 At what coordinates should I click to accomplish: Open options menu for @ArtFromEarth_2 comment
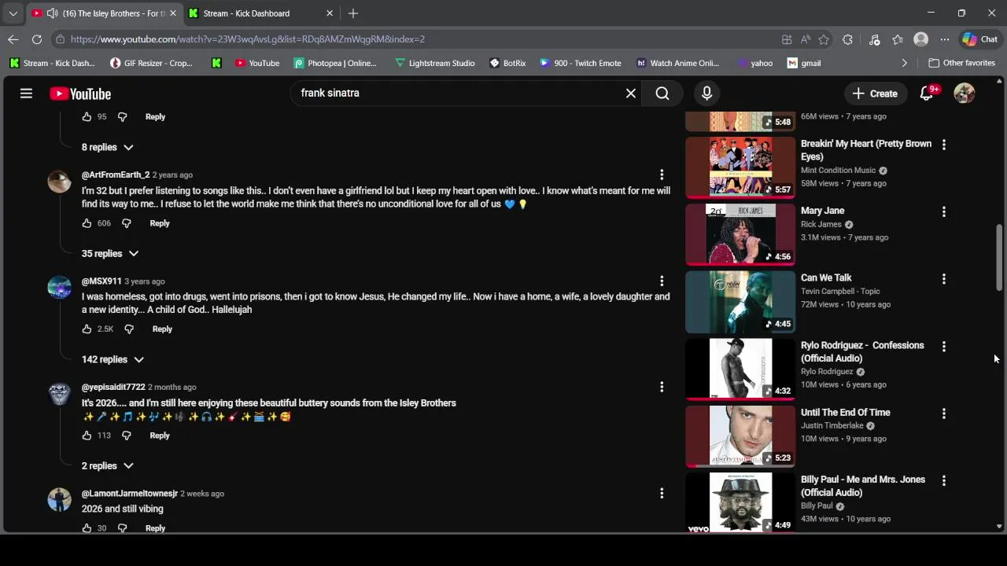click(662, 175)
